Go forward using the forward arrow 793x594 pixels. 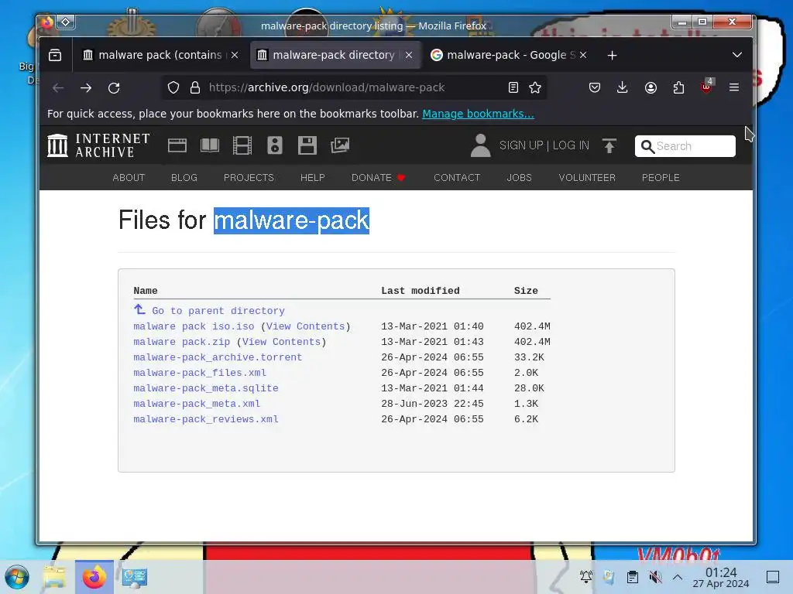(x=86, y=88)
